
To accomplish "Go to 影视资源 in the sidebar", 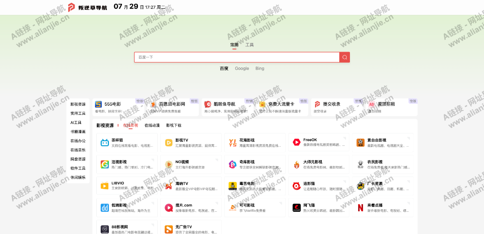I will [78, 104].
